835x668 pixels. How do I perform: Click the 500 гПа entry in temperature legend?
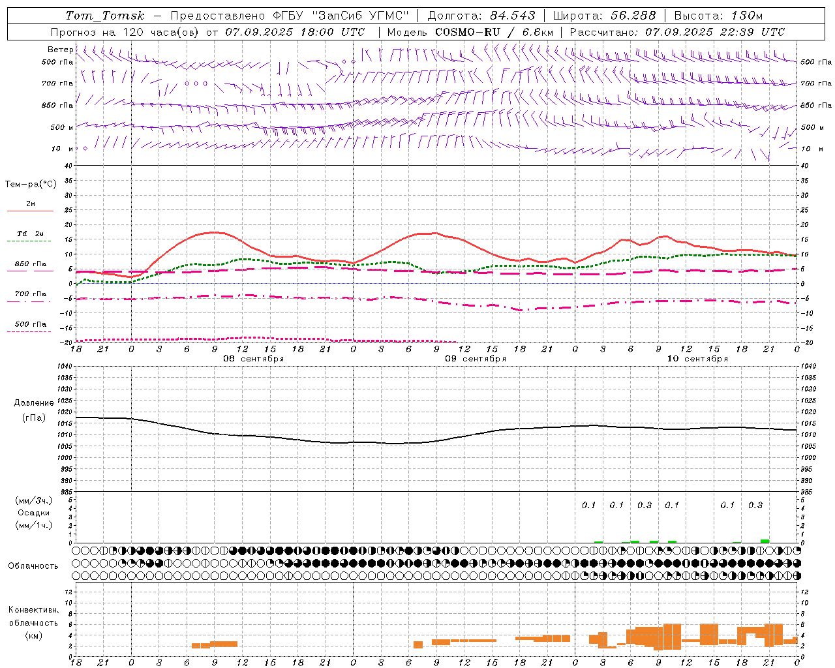31,324
